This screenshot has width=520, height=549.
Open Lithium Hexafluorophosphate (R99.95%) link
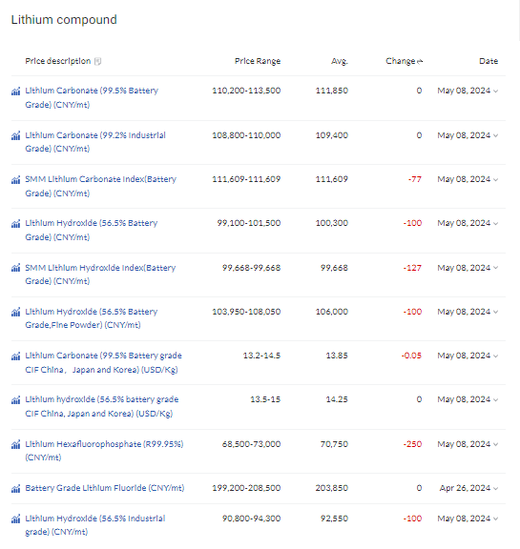click(104, 451)
